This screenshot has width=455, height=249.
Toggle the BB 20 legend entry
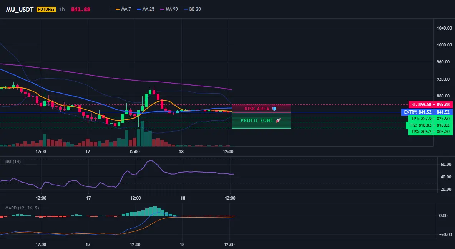click(192, 9)
